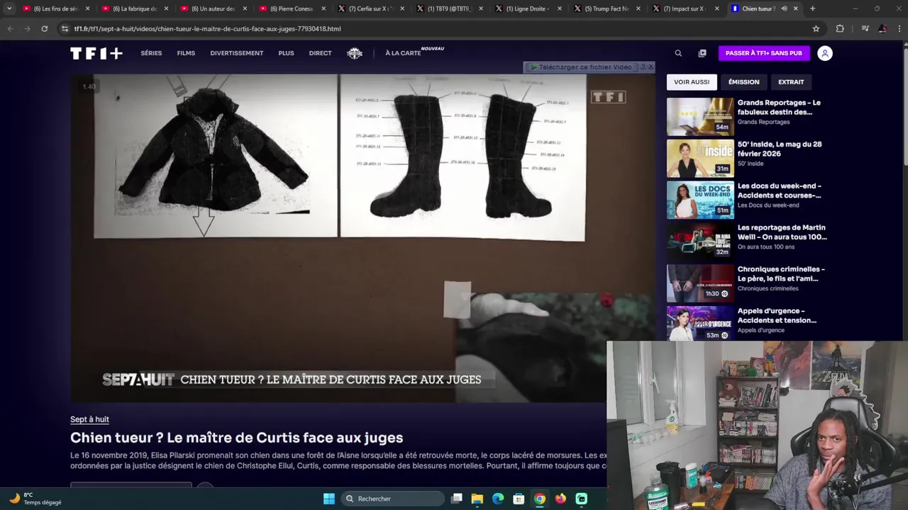The width and height of the screenshot is (908, 510).
Task: Open the DIVERTISSEMENT menu
Action: coord(236,53)
